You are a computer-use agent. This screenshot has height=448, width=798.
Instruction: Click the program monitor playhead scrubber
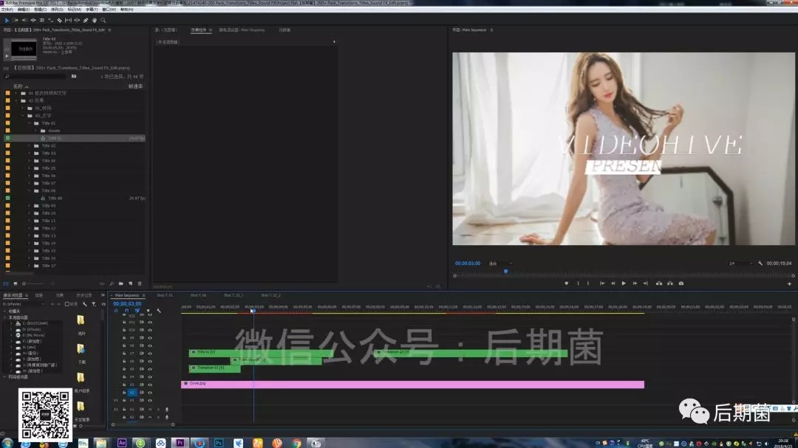(506, 272)
